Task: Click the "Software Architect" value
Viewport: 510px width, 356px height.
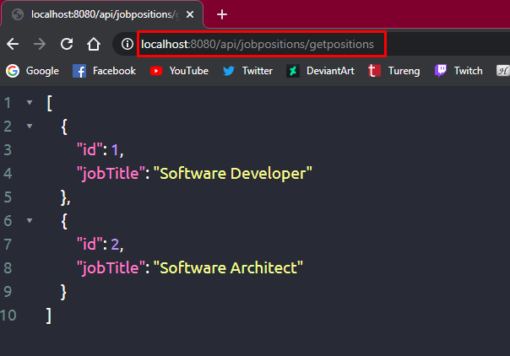Action: click(x=228, y=268)
